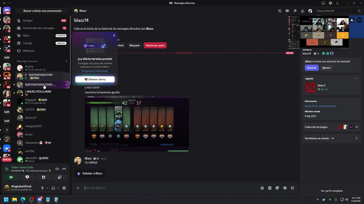This screenshot has height=204, width=364.
Task: Open the kick.com/blazzdota link
Action: click(x=320, y=106)
